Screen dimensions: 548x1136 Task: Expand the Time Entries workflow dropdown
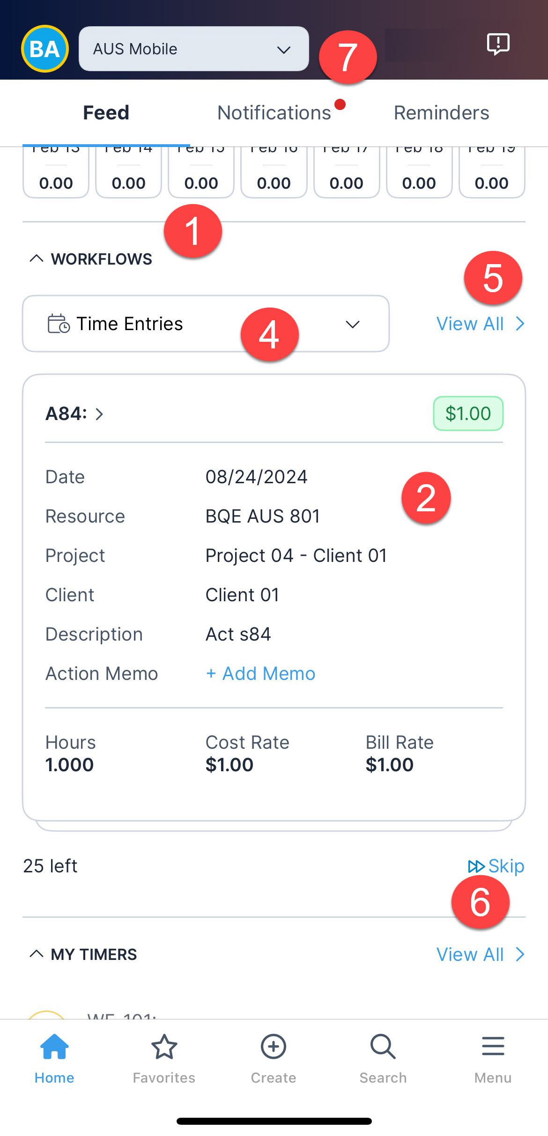pyautogui.click(x=206, y=324)
